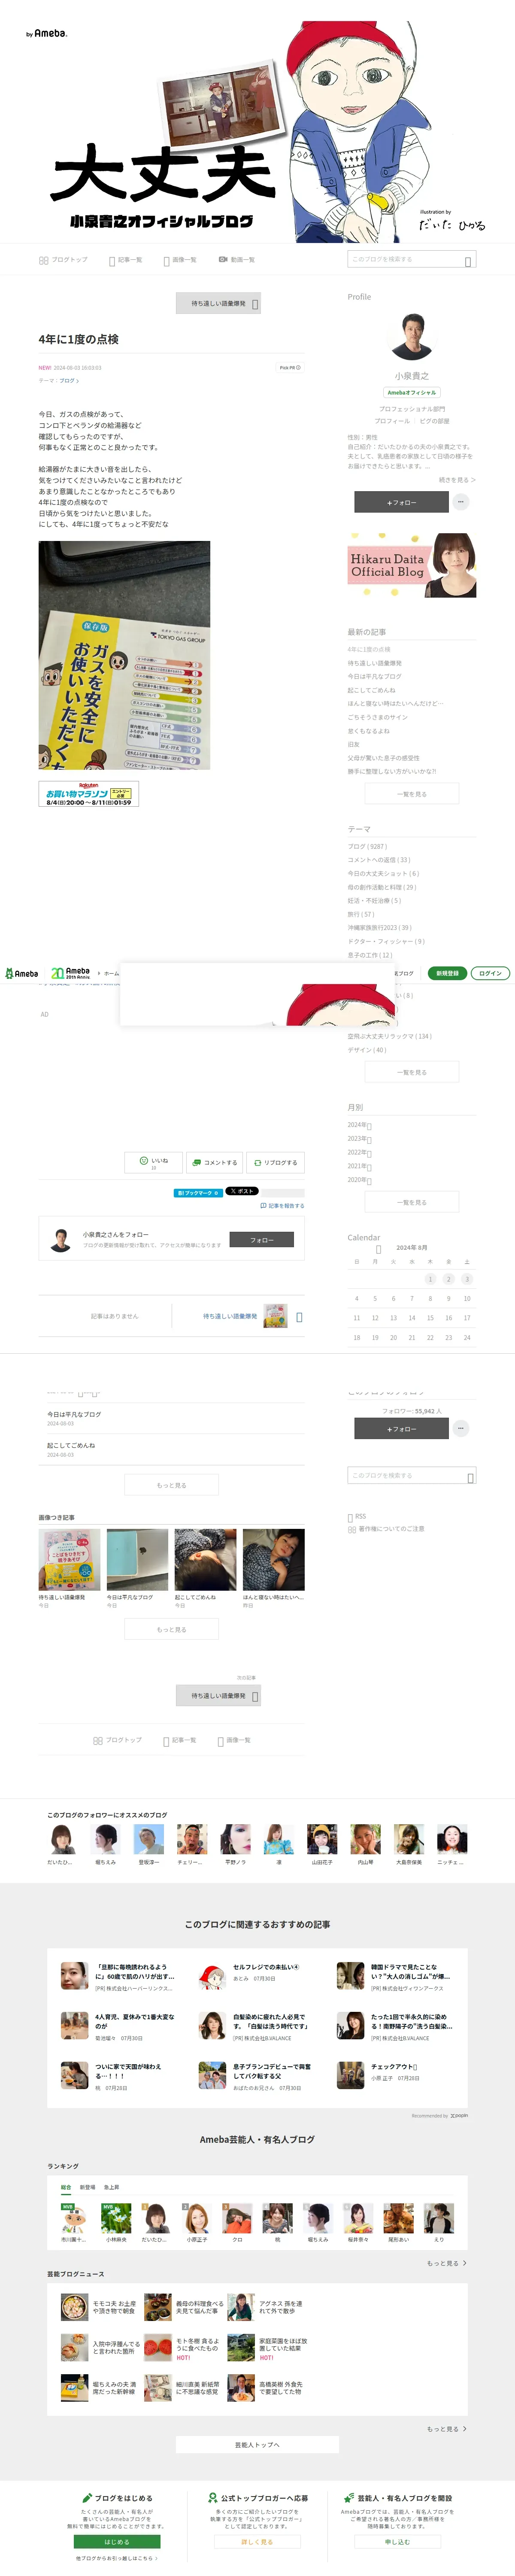The width and height of the screenshot is (515, 2576).
Task: Click the green 新規登録 button
Action: click(x=447, y=973)
